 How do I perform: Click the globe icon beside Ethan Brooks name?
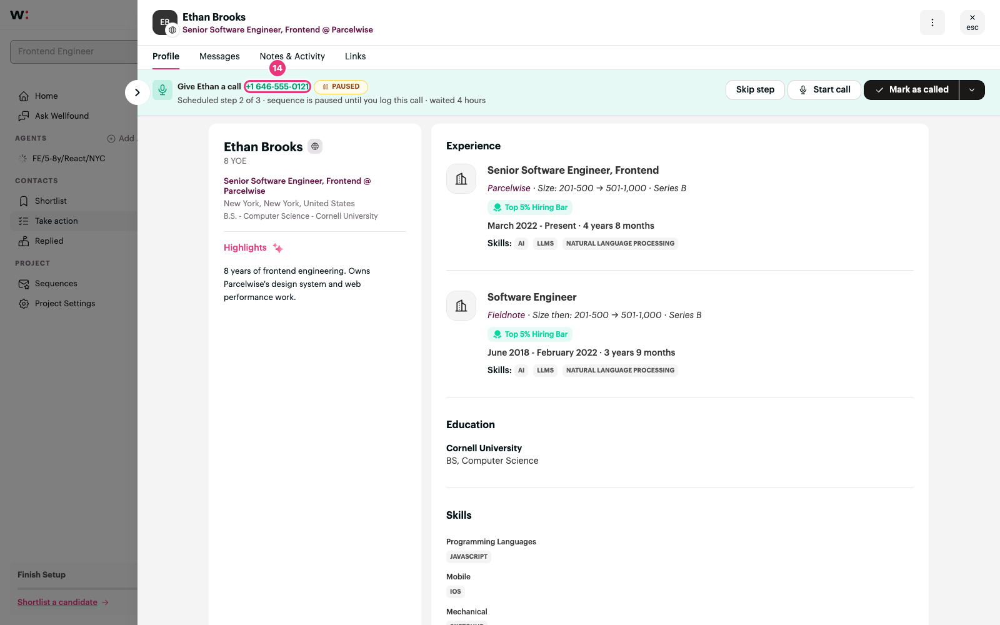[x=315, y=146]
